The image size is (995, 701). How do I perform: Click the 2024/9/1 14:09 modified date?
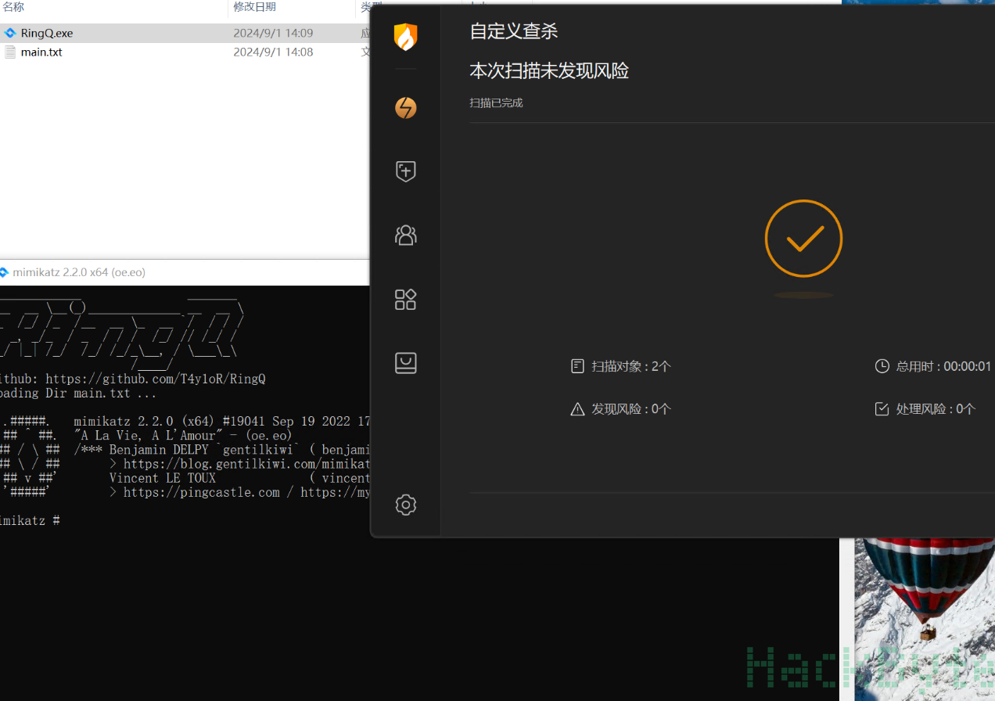(x=273, y=33)
